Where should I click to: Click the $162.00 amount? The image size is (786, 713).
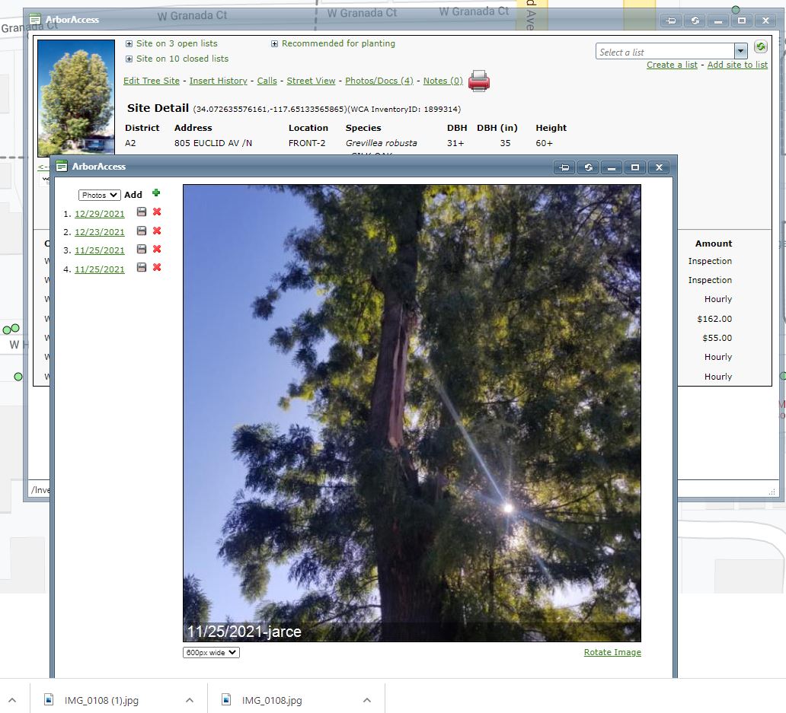(714, 319)
